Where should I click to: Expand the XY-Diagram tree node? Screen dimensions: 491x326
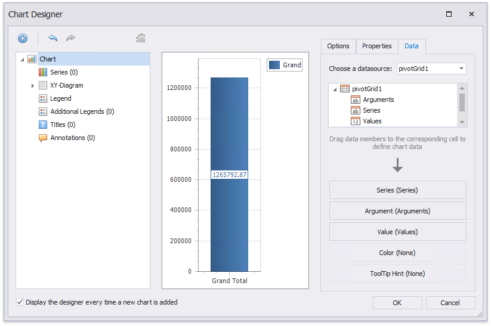pyautogui.click(x=33, y=86)
